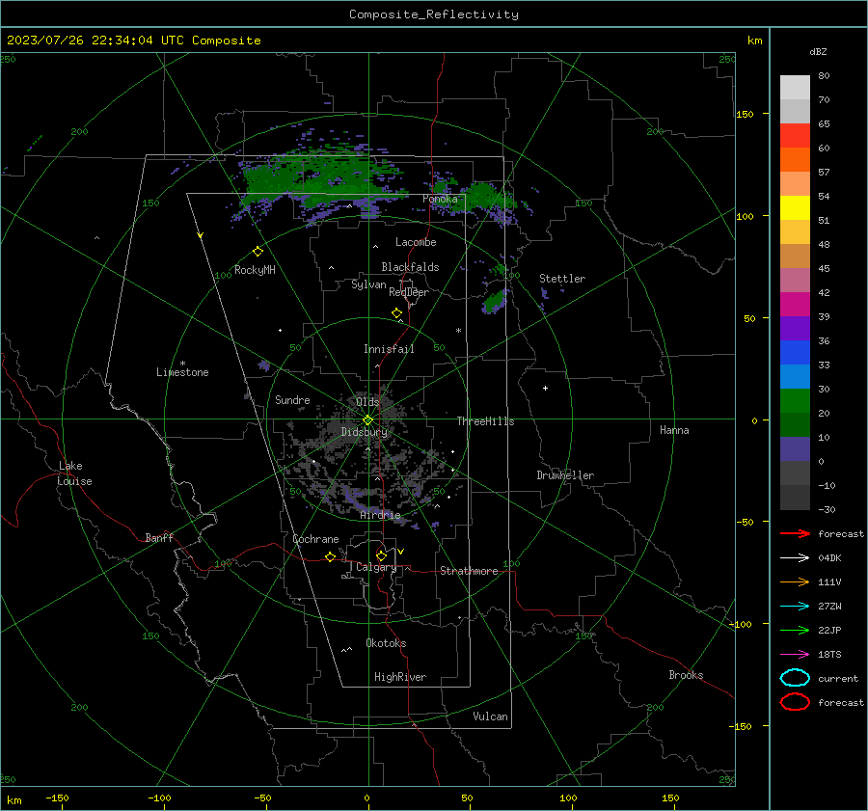Select the Lacombe city label

click(416, 242)
